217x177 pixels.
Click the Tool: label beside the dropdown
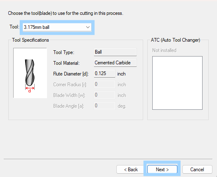pos(14,27)
